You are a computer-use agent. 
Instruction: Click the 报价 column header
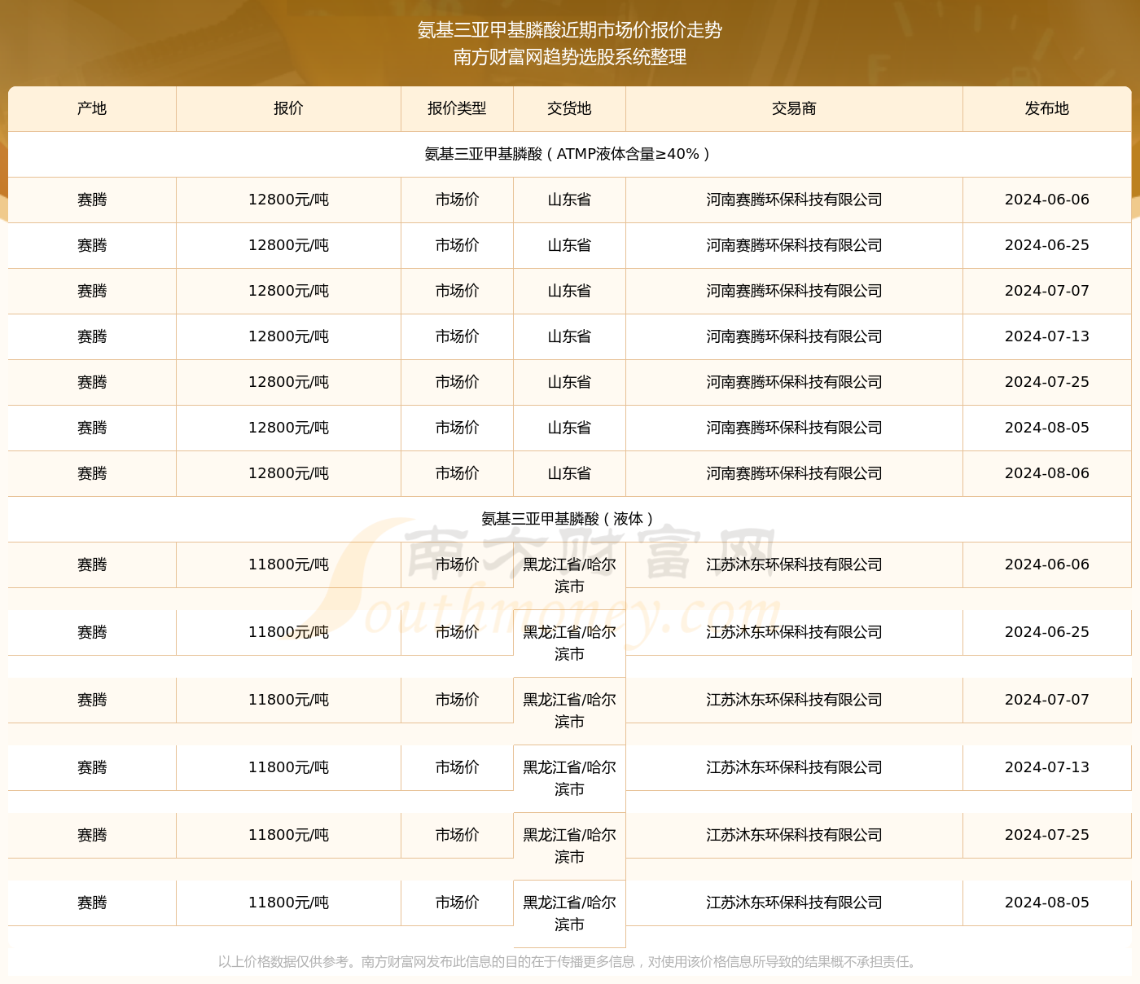point(288,108)
